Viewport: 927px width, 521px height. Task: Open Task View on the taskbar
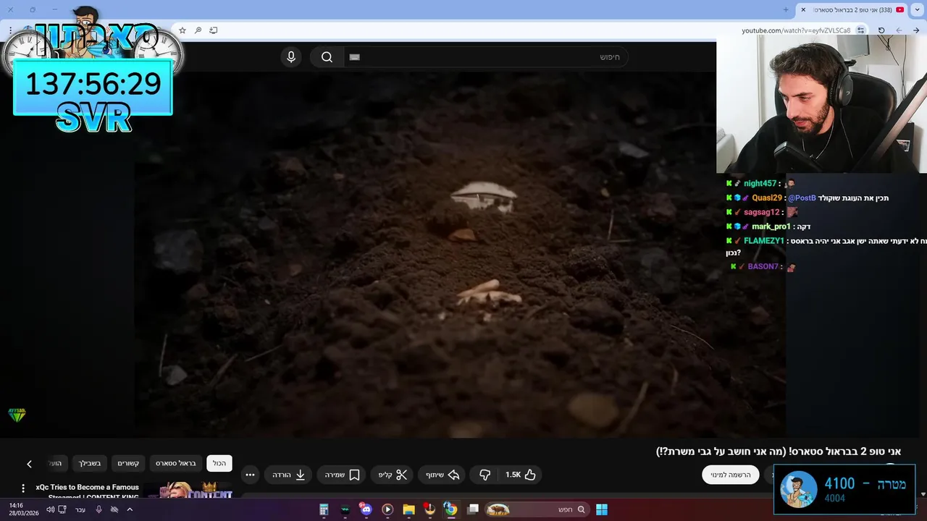pos(473,509)
